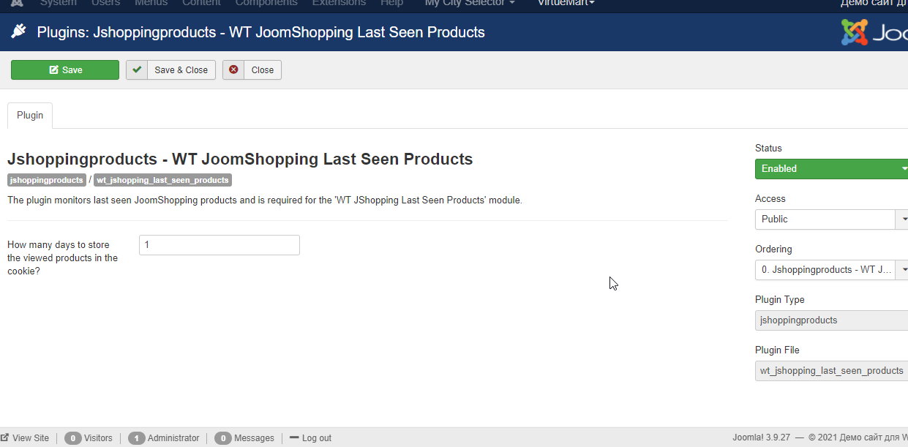The height and width of the screenshot is (447, 908).
Task: Click the plug icon in the page header
Action: 18,32
